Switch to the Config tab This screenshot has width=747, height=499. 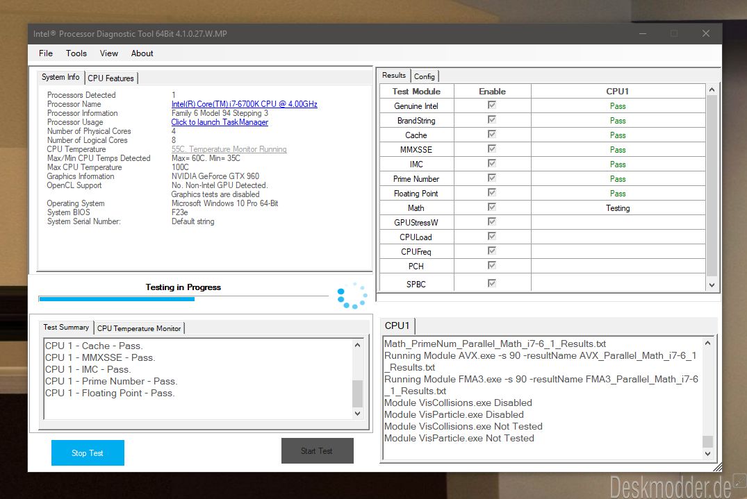pos(424,76)
